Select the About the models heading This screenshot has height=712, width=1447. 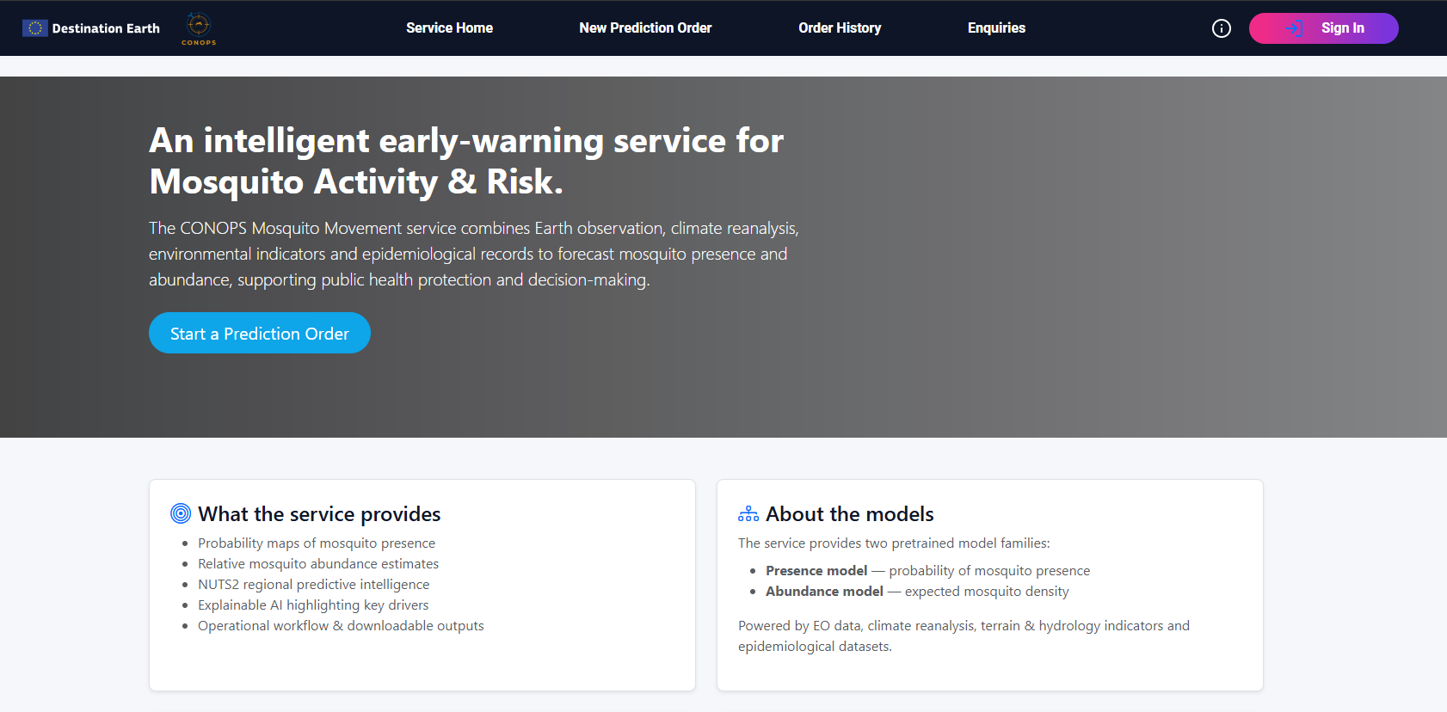pos(850,514)
